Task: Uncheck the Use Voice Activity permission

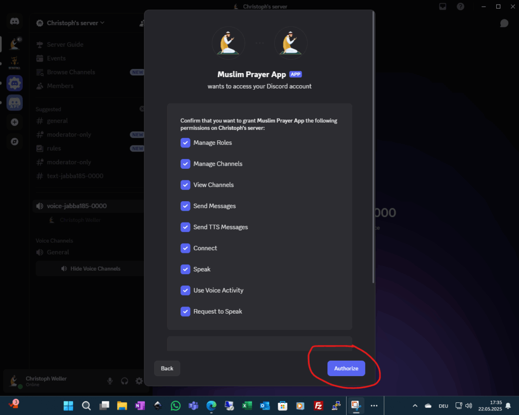Action: click(x=186, y=290)
